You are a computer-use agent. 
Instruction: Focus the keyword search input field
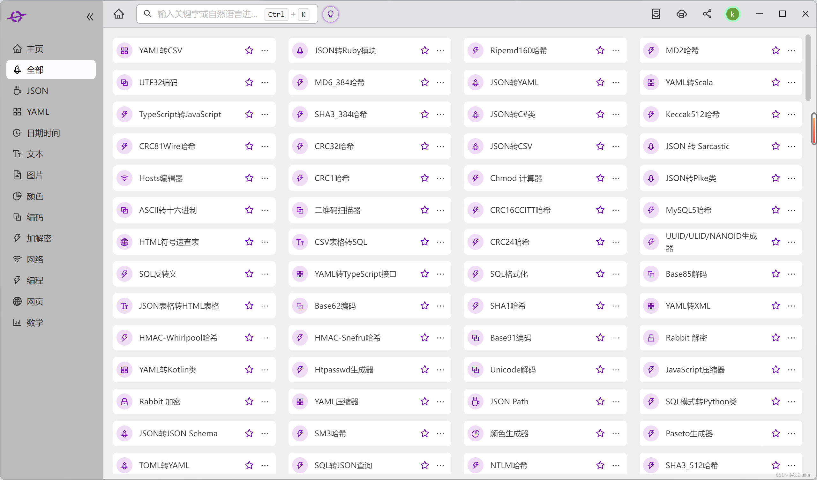[x=207, y=14]
